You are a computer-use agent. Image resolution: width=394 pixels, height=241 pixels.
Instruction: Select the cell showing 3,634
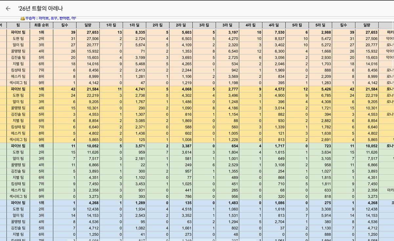pyautogui.click(x=320, y=152)
